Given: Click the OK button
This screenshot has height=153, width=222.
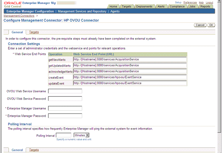Looking at the screenshot, I should point(211,25).
